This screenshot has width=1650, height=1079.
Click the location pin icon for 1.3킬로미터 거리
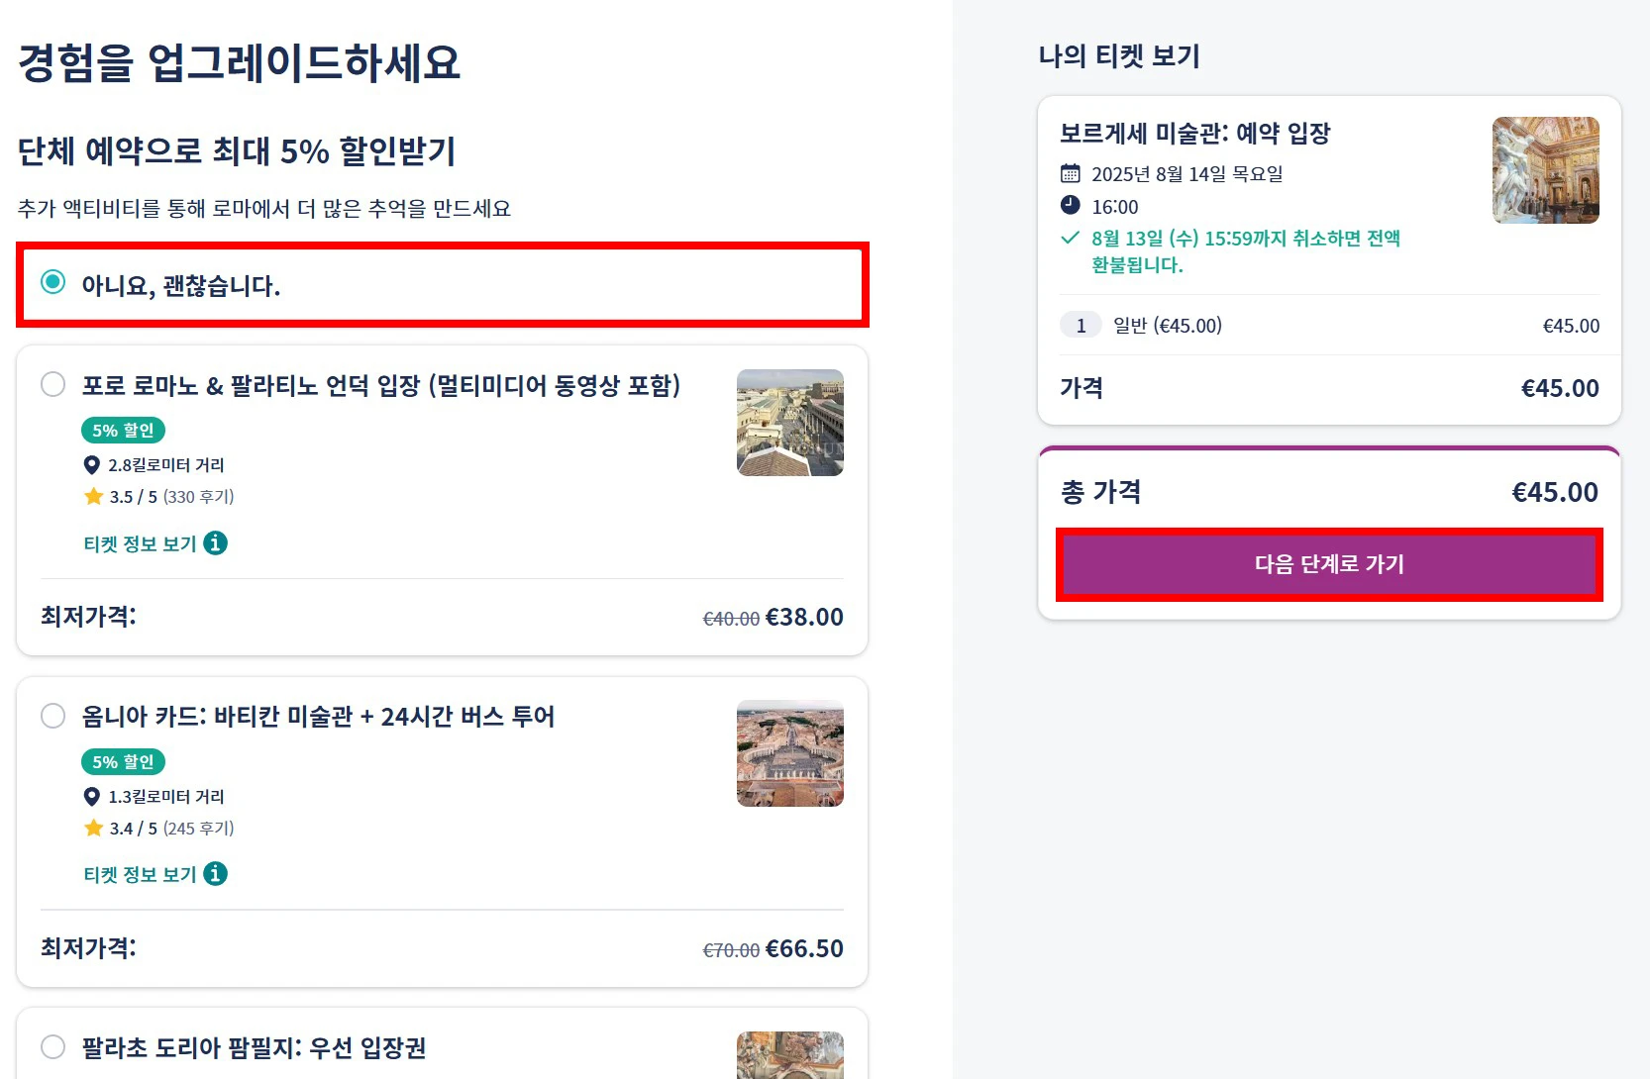coord(92,797)
